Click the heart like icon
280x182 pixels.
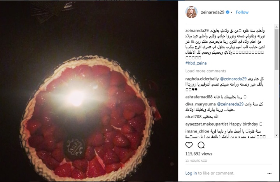point(189,145)
